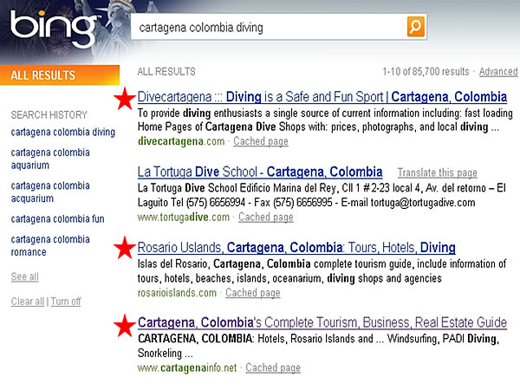The image size is (520, 390).
Task: Click the red star beside Divecartagena result
Action: point(126,99)
